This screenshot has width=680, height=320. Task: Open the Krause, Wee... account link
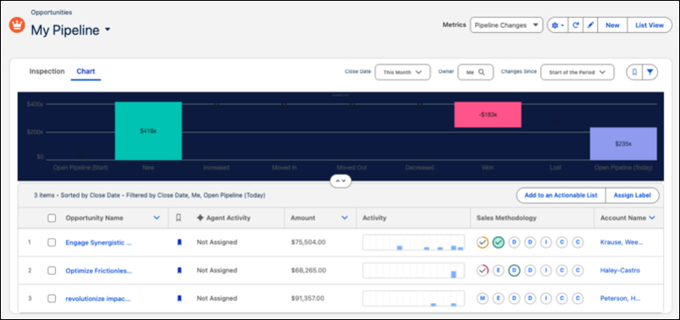tap(621, 242)
